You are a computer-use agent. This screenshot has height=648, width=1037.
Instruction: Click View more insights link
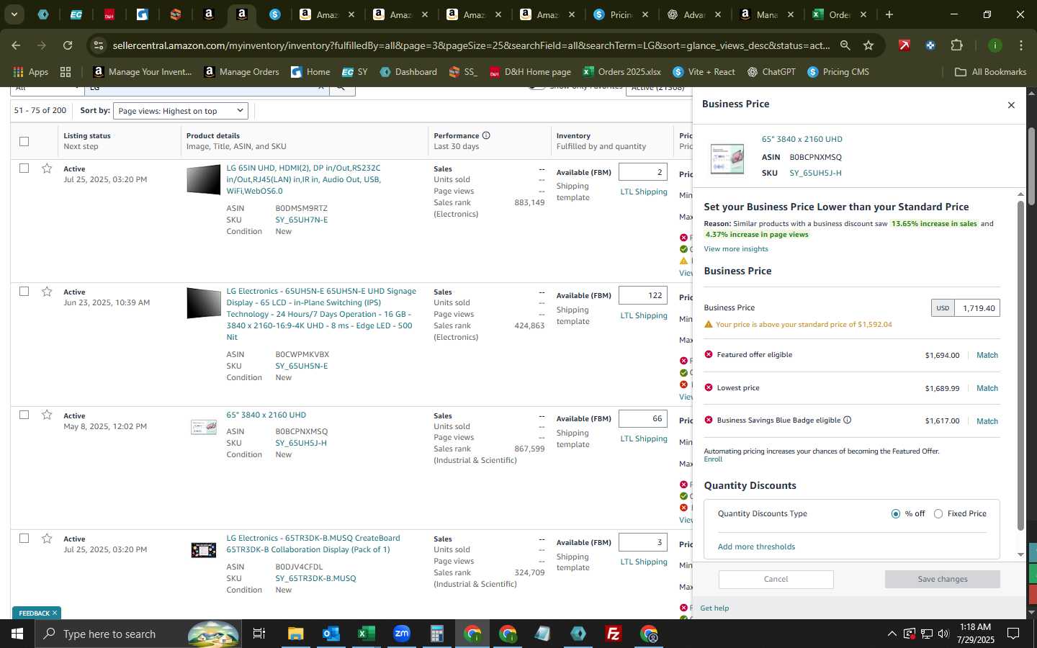[x=736, y=249]
